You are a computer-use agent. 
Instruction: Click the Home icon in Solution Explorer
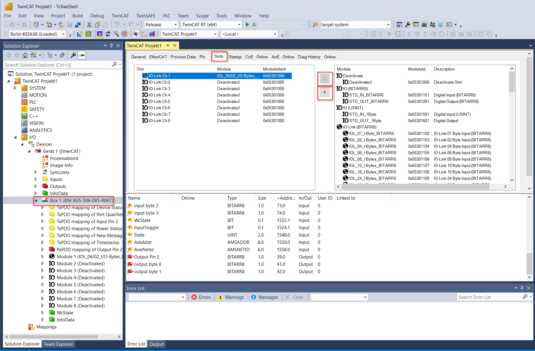pos(25,55)
